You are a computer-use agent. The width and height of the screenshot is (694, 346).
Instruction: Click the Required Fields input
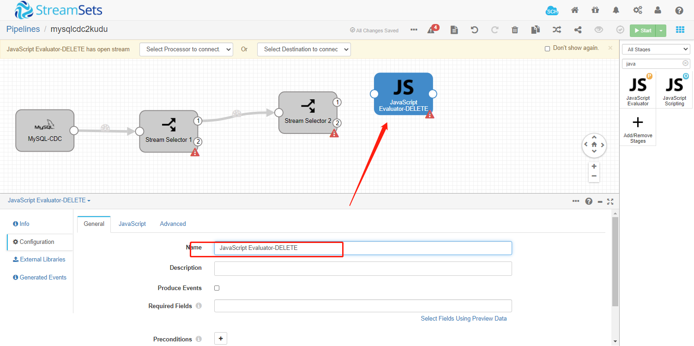pos(363,306)
